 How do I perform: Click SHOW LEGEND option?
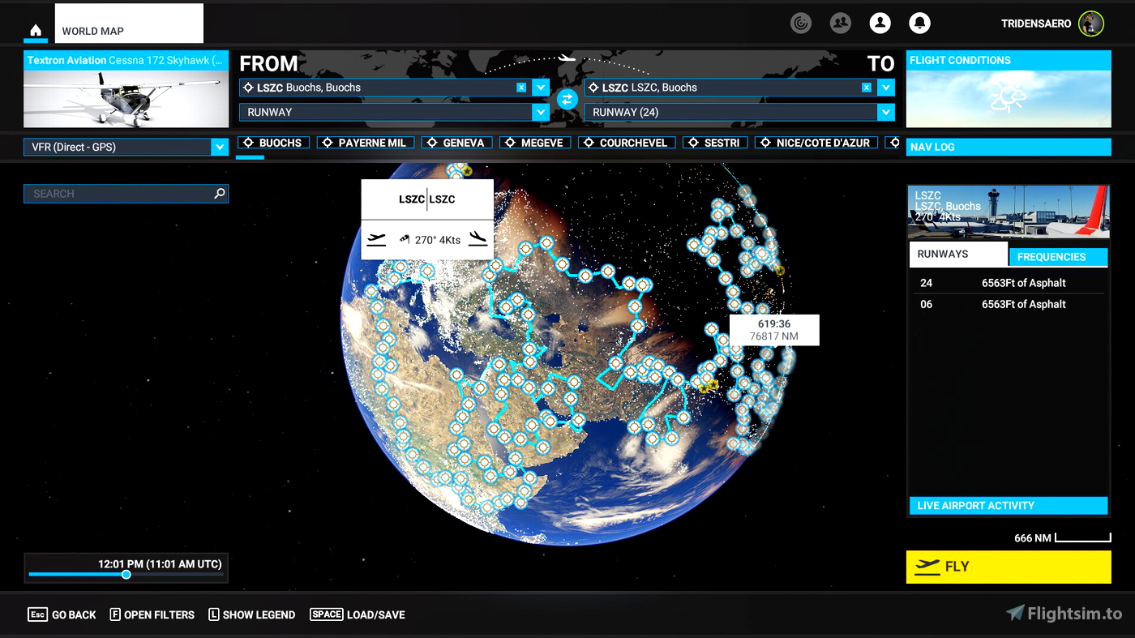pyautogui.click(x=252, y=614)
